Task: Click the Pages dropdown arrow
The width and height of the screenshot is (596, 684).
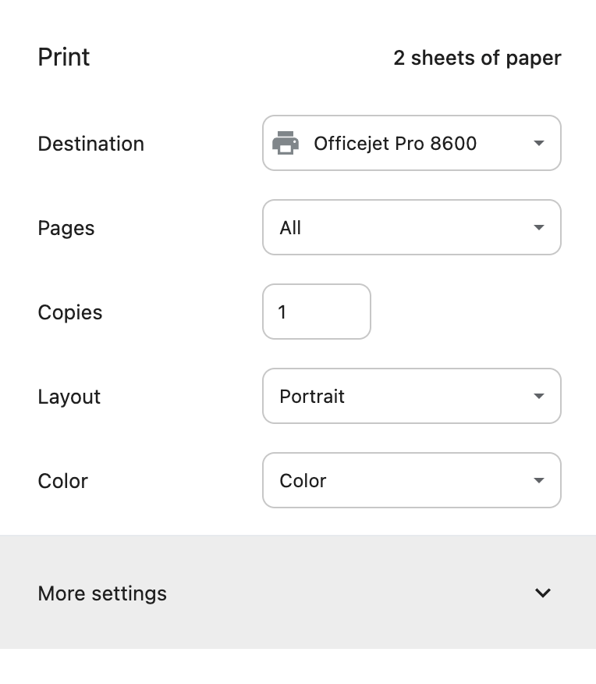Action: click(x=539, y=227)
